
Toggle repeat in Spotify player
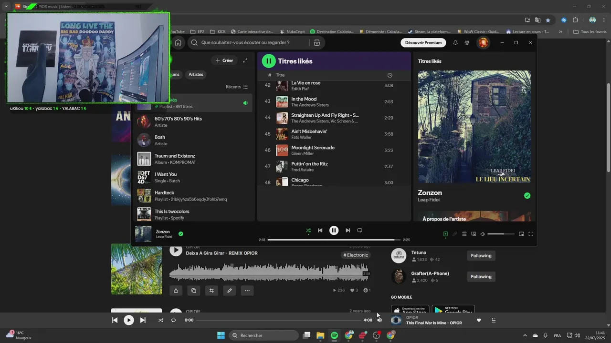tap(360, 231)
